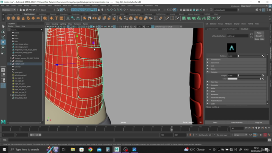The image size is (272, 153).
Task: Open the Un-tone-mapped sRGB view transform dropdown
Action: 168,26
